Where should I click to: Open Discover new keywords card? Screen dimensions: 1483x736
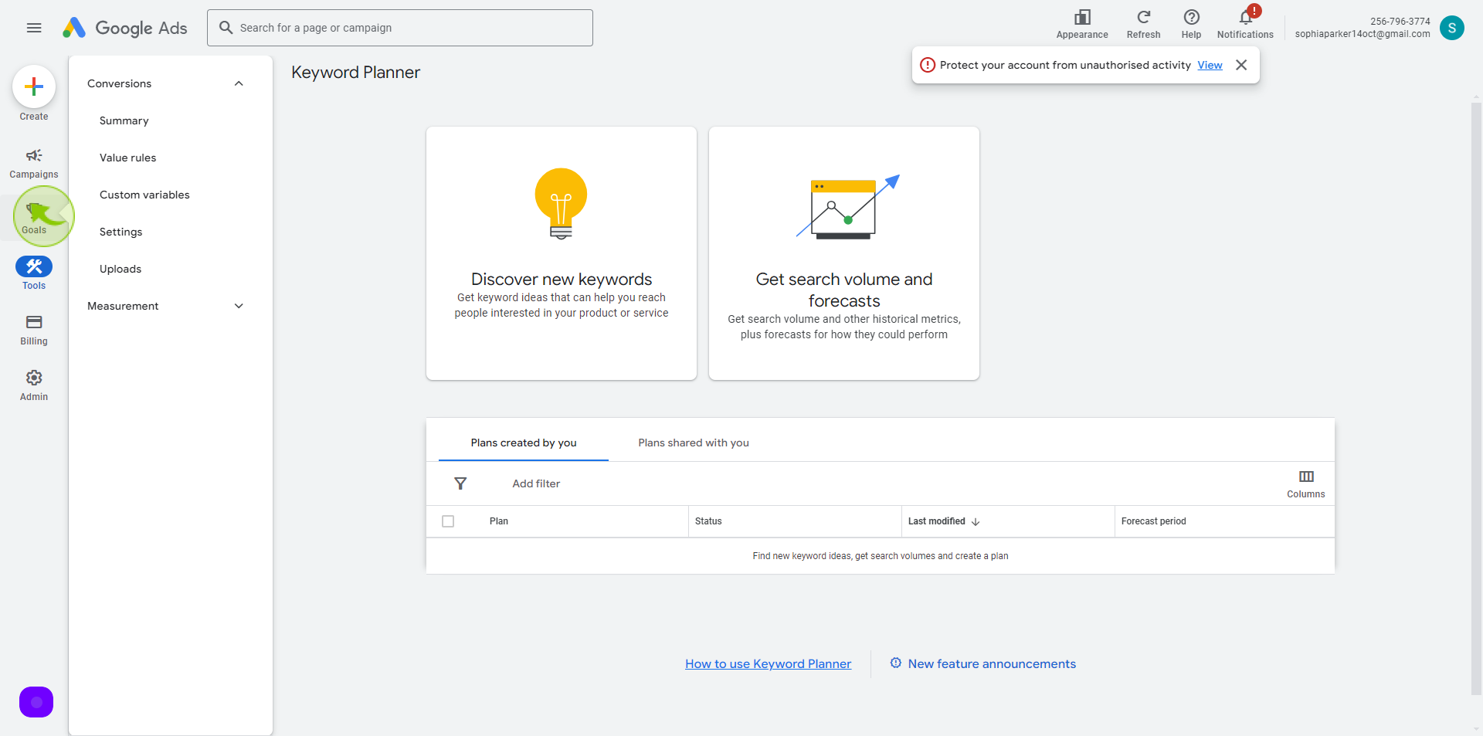562,253
